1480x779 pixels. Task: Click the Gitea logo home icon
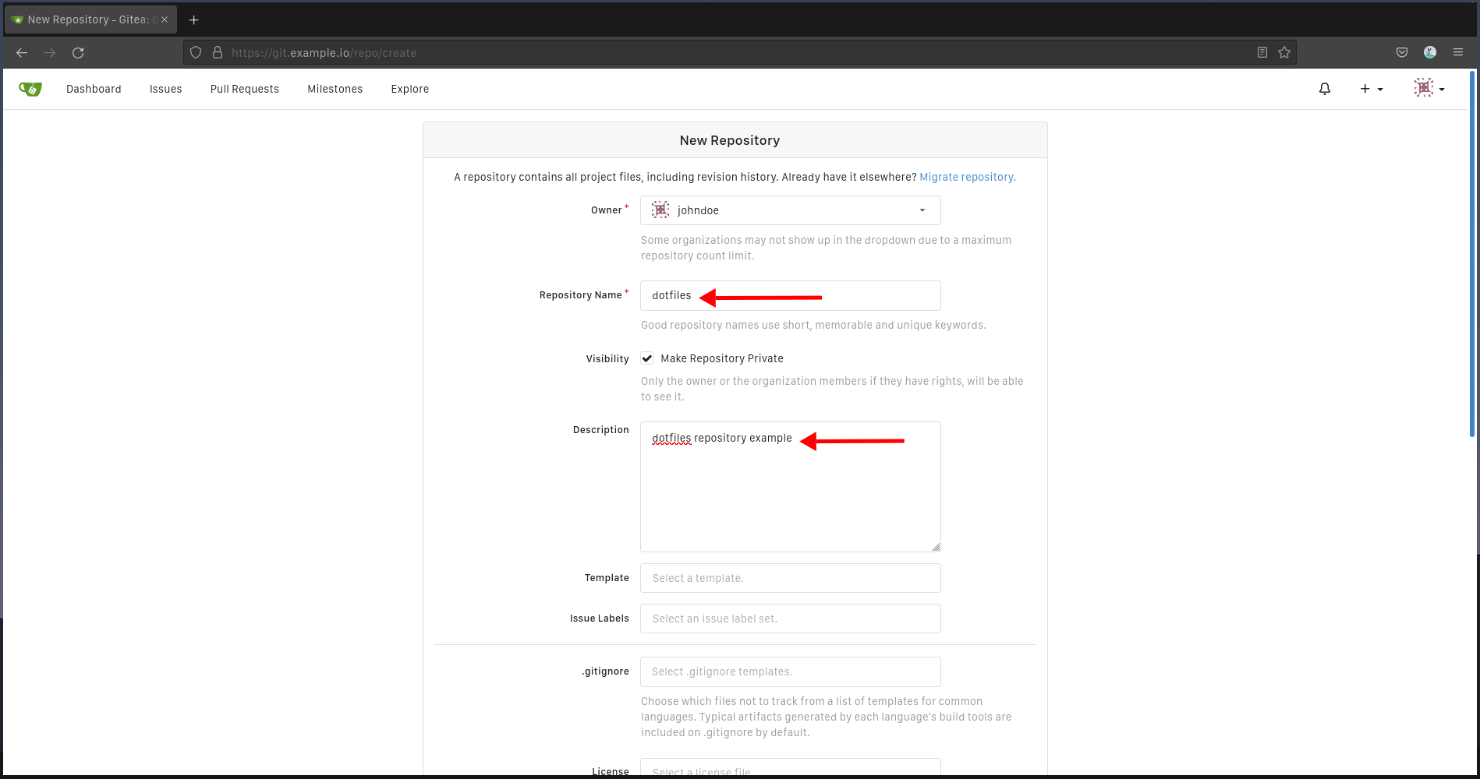(30, 90)
